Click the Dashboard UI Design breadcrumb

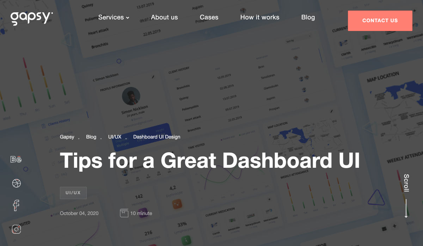(157, 137)
